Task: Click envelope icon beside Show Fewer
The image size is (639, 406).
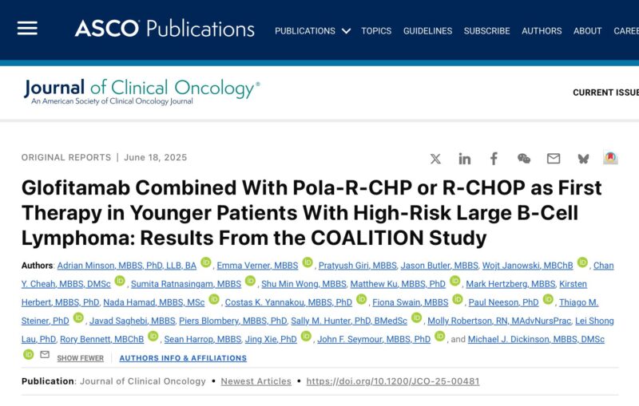Action: coord(45,354)
